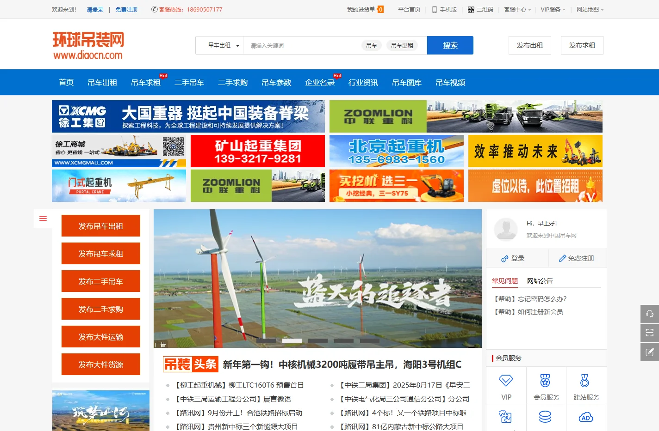Click the feedback edit floating icon

(650, 352)
